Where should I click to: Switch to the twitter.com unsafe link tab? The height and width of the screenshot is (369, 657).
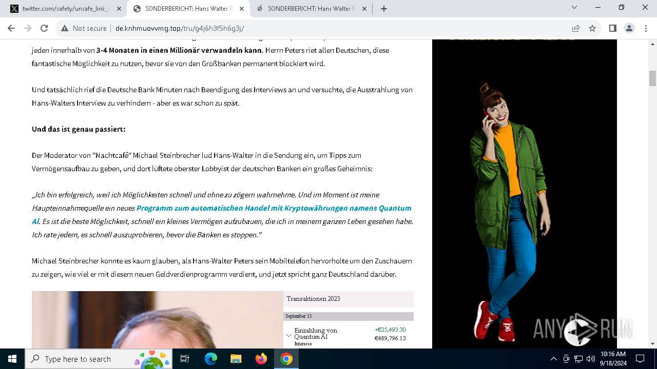click(66, 9)
